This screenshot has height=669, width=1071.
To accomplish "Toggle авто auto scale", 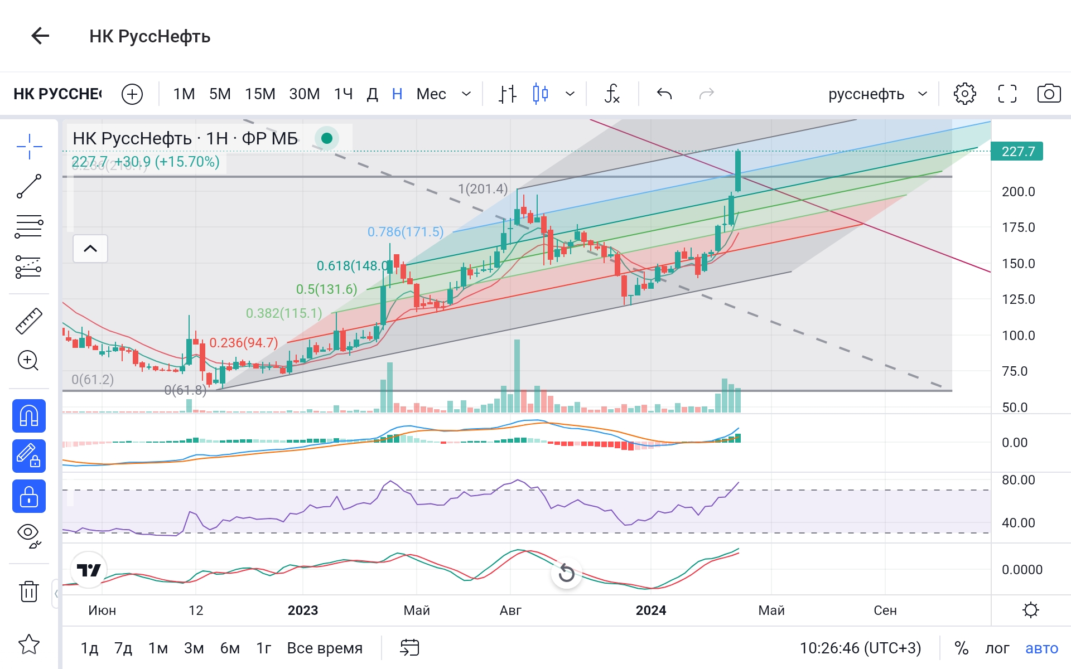I will pyautogui.click(x=1041, y=648).
